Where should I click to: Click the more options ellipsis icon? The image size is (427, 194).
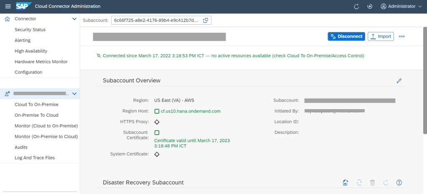[402, 36]
